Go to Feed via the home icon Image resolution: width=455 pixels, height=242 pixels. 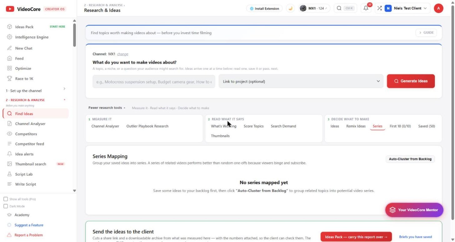[x=9, y=59]
